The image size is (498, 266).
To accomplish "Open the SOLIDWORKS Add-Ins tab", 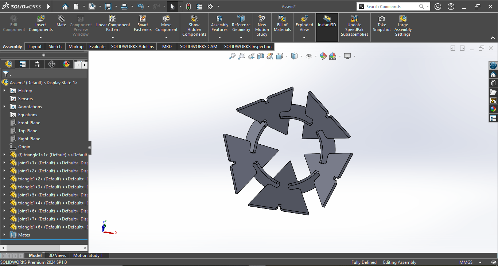I will click(x=133, y=47).
